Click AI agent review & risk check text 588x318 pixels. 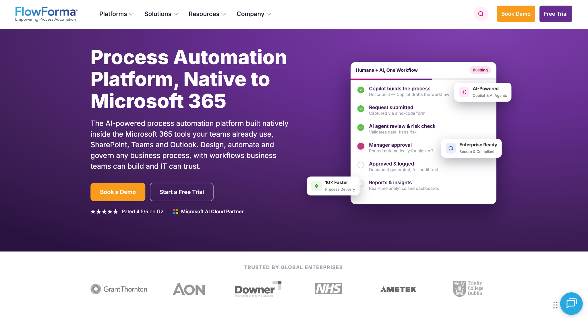[x=402, y=126]
